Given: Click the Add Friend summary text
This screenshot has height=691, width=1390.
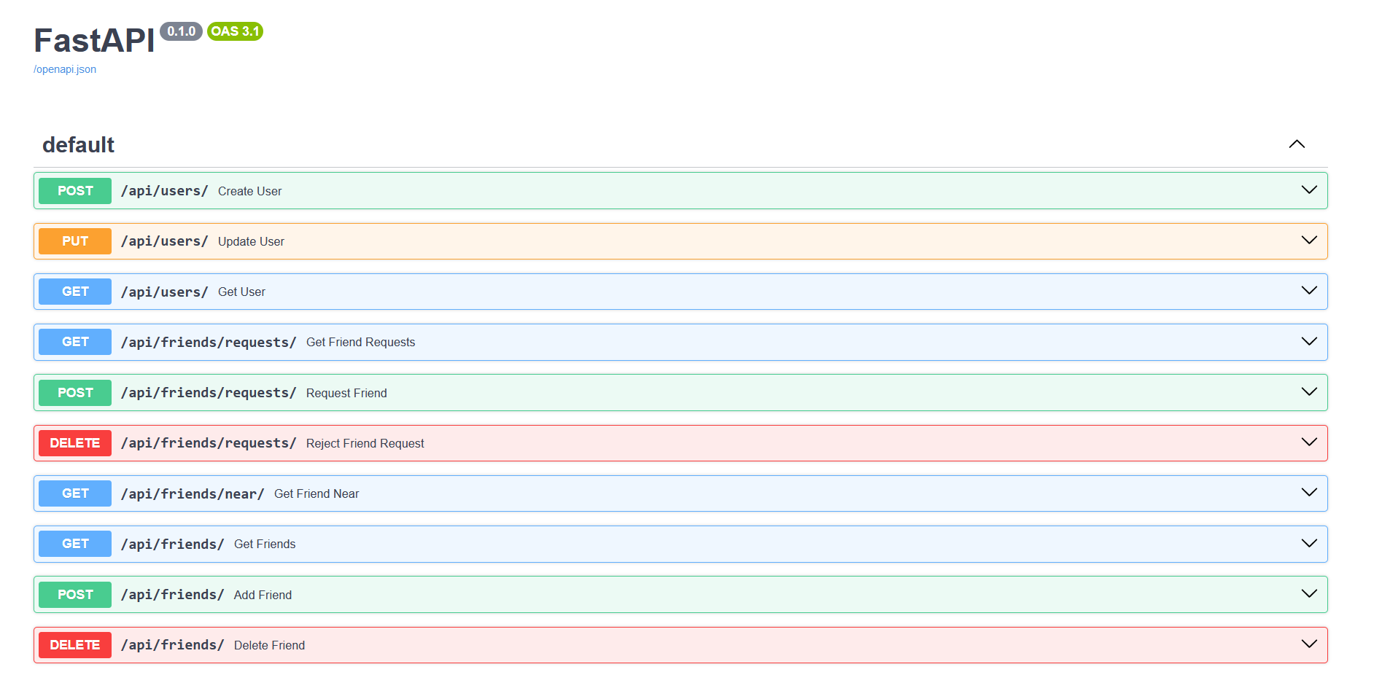Looking at the screenshot, I should click(x=263, y=595).
